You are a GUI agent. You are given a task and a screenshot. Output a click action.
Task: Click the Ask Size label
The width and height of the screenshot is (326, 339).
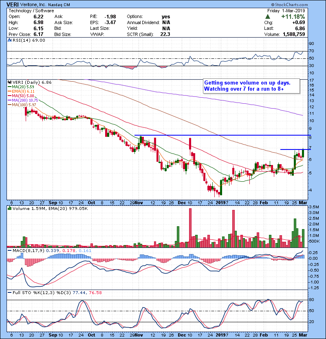coord(64,22)
